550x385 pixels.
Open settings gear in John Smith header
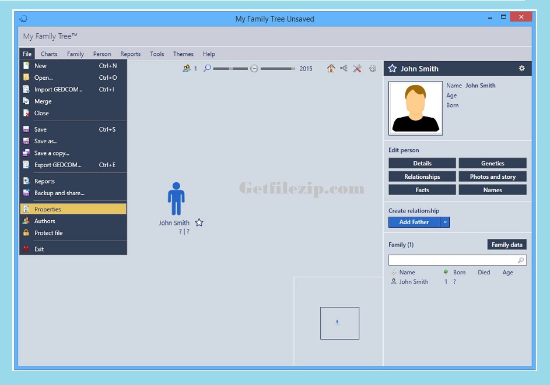[522, 68]
